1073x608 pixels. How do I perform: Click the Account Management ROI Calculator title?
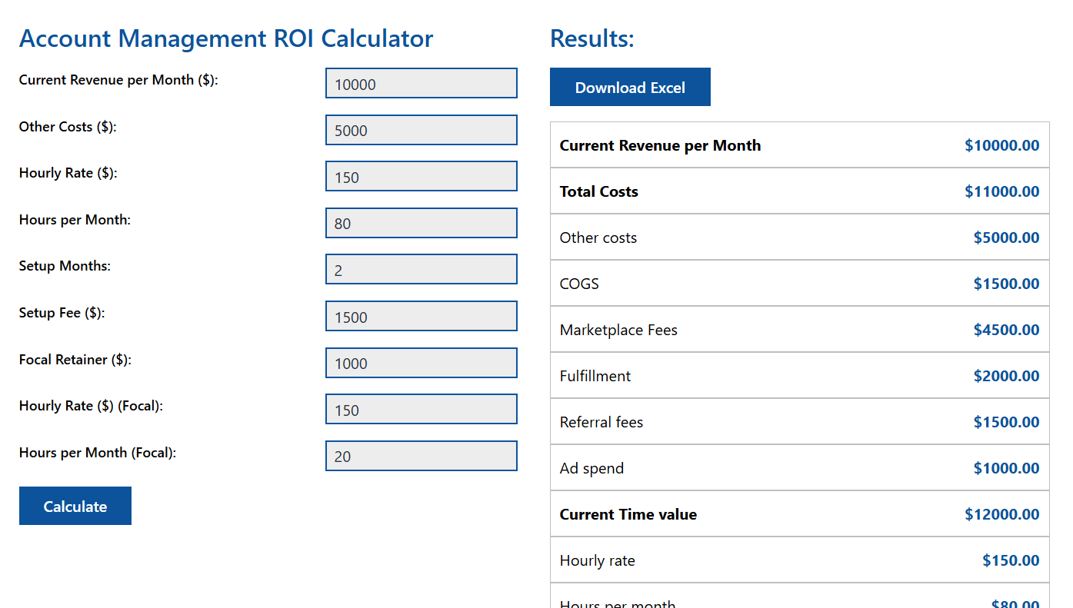(226, 38)
